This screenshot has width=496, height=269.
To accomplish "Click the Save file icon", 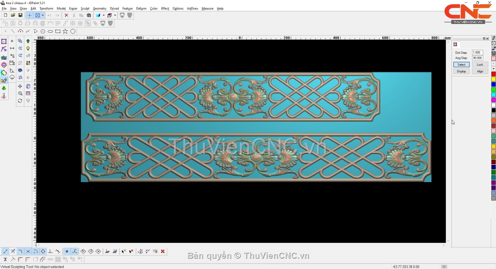I will click(20, 15).
